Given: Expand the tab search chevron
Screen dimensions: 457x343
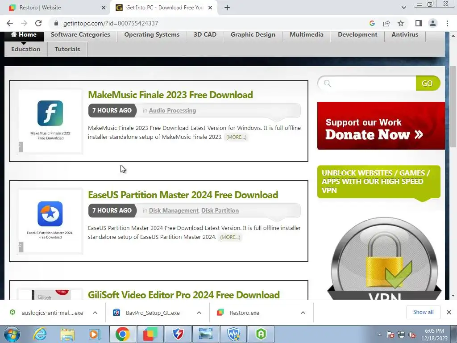Looking at the screenshot, I should tap(403, 8).
